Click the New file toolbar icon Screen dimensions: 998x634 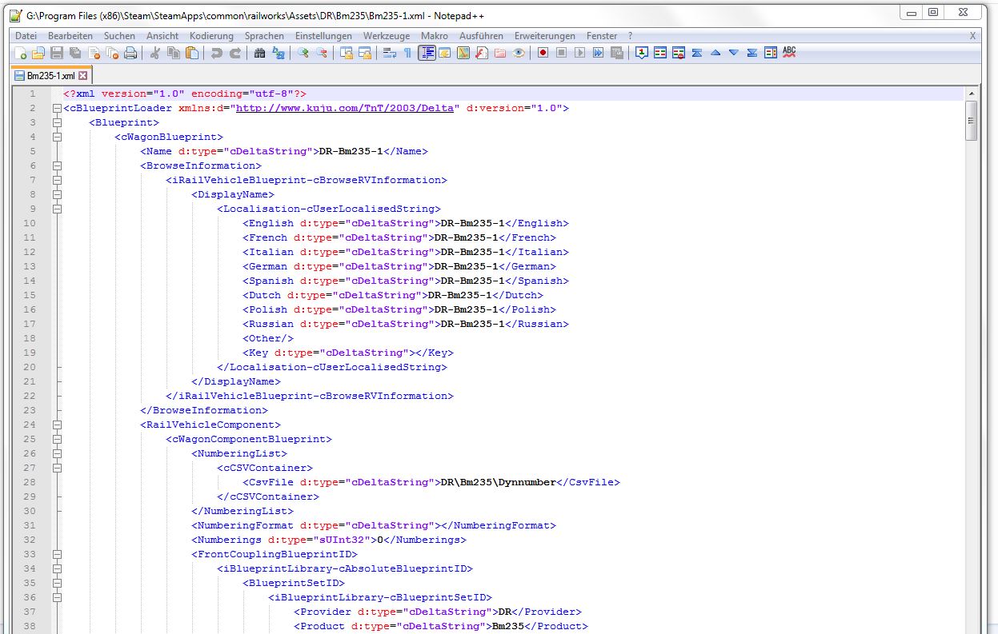pyautogui.click(x=22, y=54)
